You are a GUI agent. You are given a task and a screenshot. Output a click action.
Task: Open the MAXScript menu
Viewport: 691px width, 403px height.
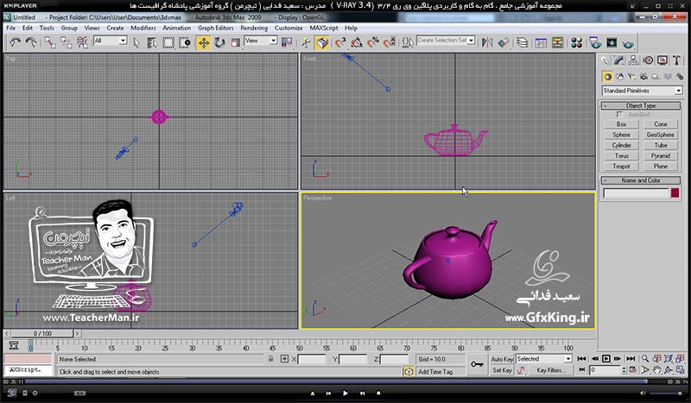[324, 28]
